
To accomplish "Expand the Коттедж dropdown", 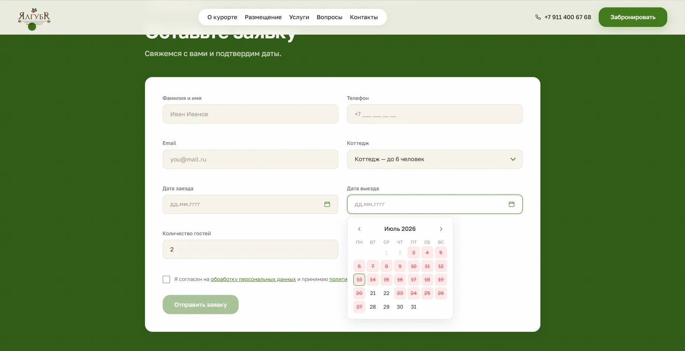I will [x=435, y=159].
